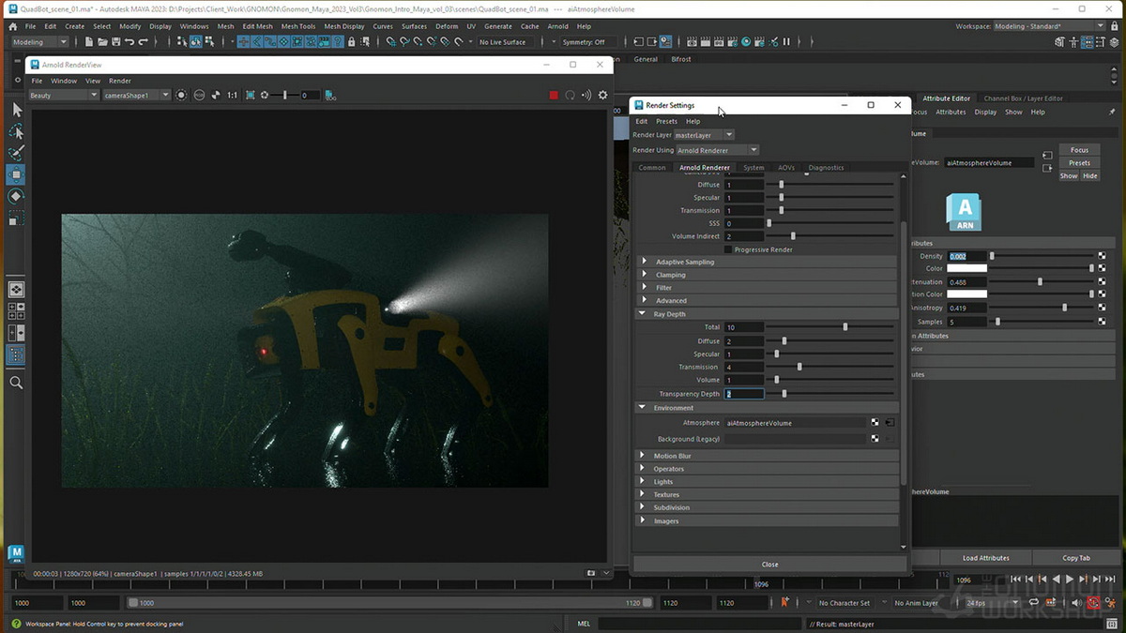The image size is (1126, 633).
Task: Click the Density value field
Action: tap(966, 256)
